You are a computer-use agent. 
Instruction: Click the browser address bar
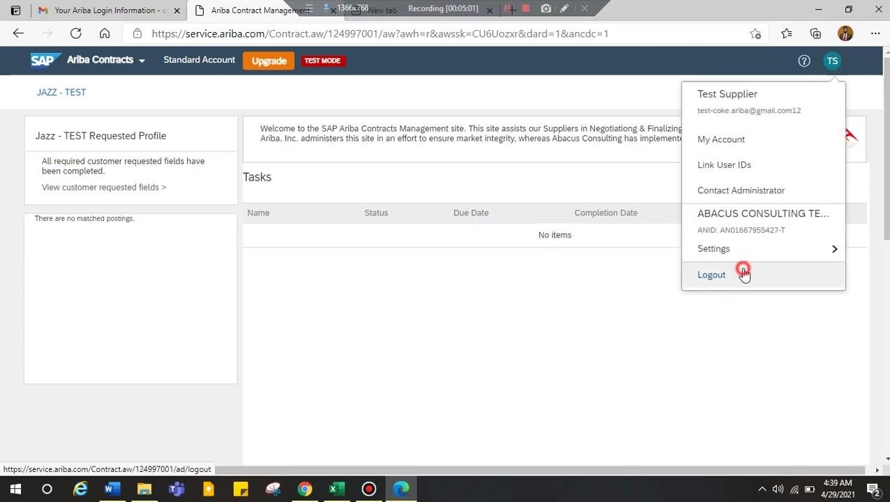pyautogui.click(x=446, y=33)
